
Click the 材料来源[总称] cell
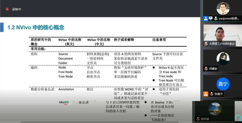[x=98, y=54]
